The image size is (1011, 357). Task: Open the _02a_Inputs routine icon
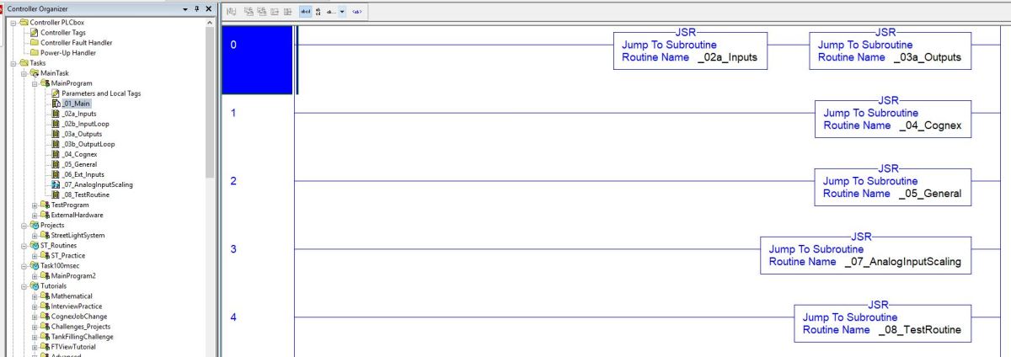point(56,113)
